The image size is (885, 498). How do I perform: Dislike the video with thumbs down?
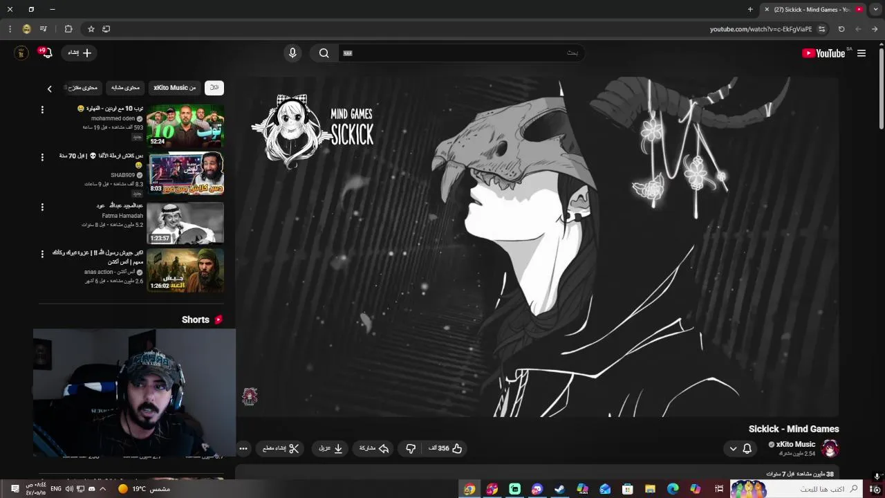[411, 448]
